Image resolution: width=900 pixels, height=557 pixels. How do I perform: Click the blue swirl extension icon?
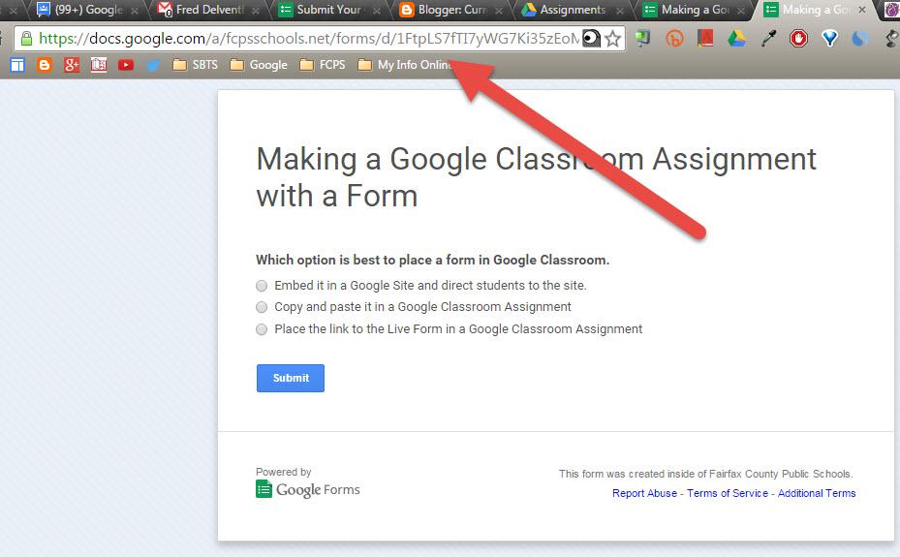pyautogui.click(x=860, y=39)
